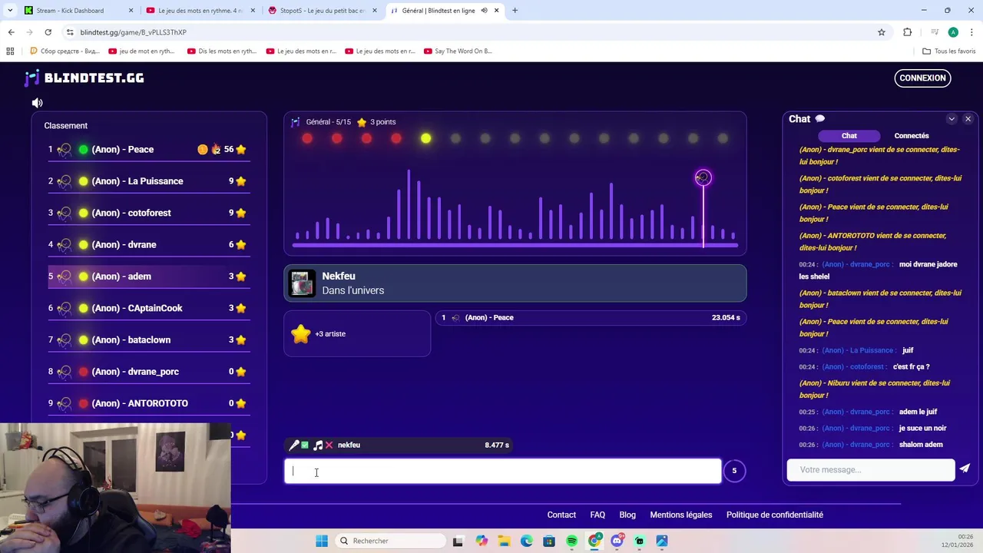983x553 pixels.
Task: Open the Windows Start menu
Action: click(x=322, y=541)
